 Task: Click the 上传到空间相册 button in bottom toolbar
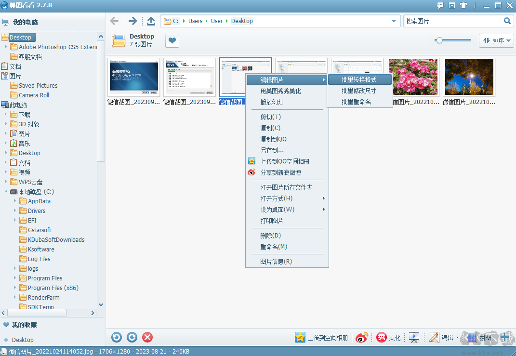tap(322, 338)
